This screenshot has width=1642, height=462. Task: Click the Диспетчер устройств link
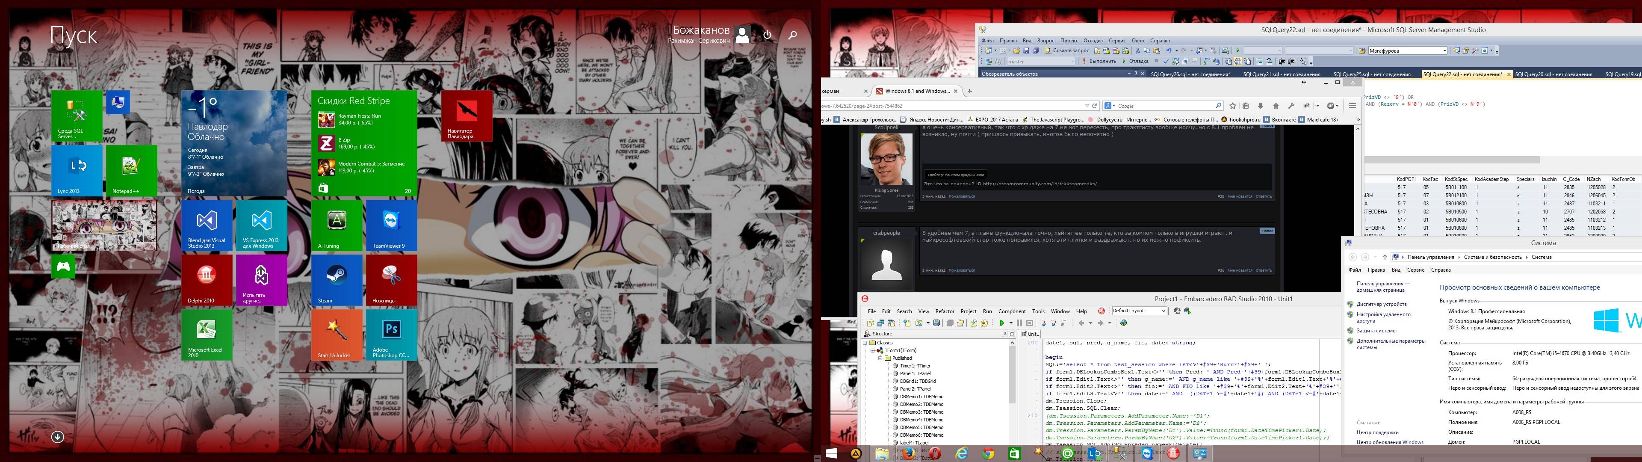1381,305
